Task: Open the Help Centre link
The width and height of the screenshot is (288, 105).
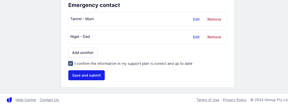Action: pyautogui.click(x=26, y=100)
